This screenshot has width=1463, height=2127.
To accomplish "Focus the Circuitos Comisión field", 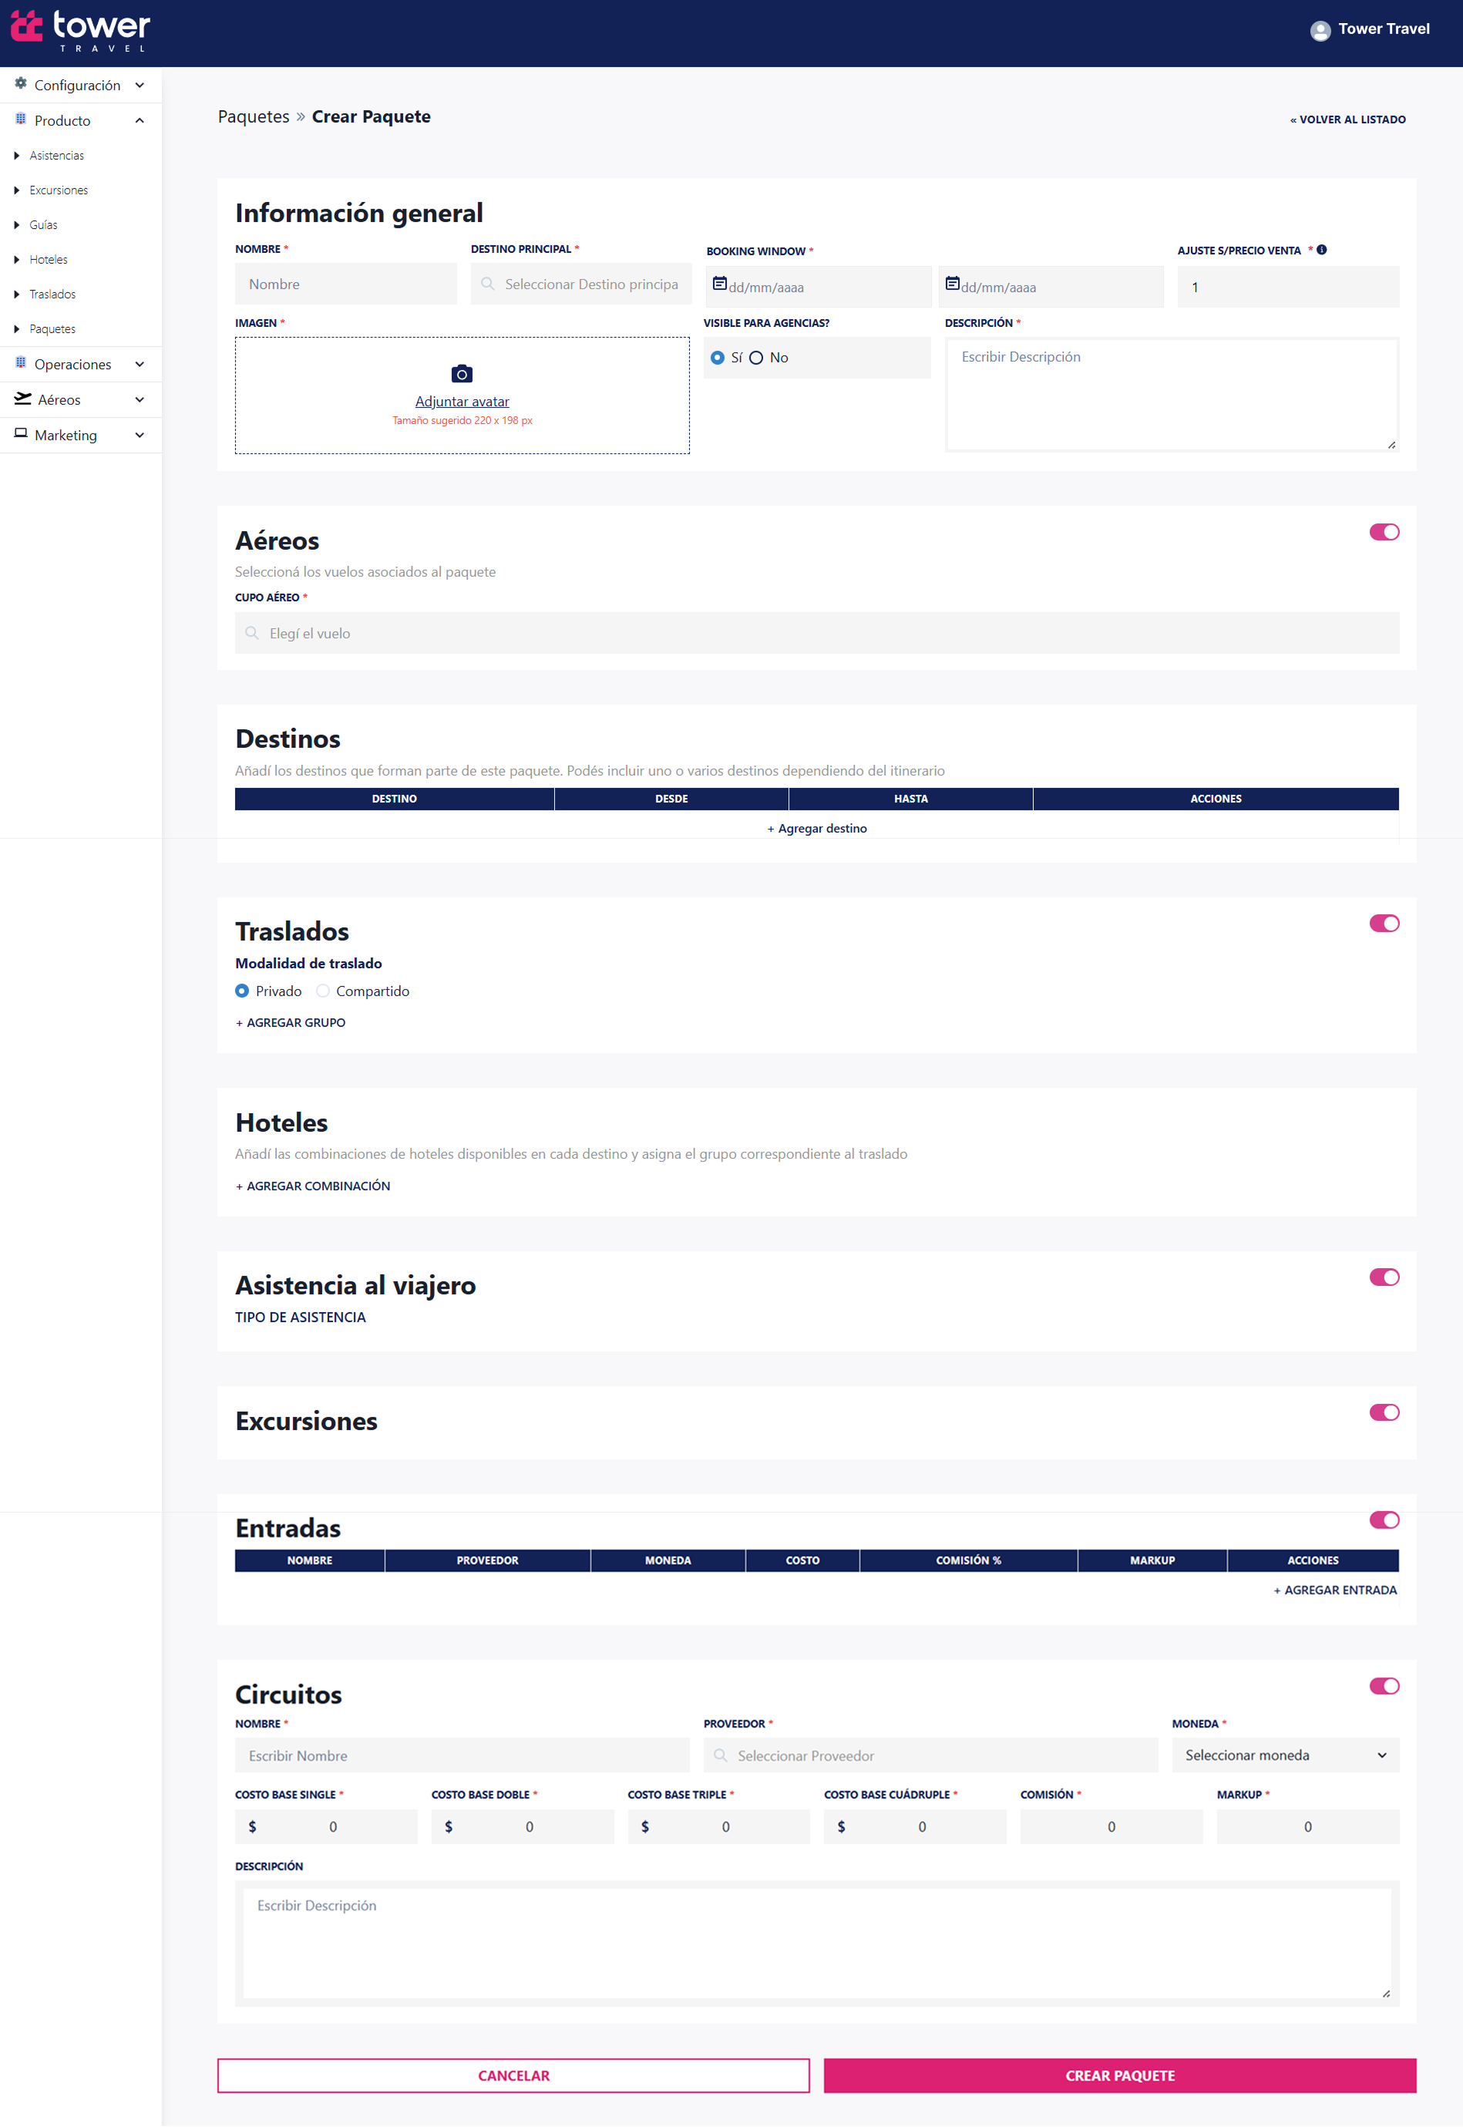I will click(x=1111, y=1827).
